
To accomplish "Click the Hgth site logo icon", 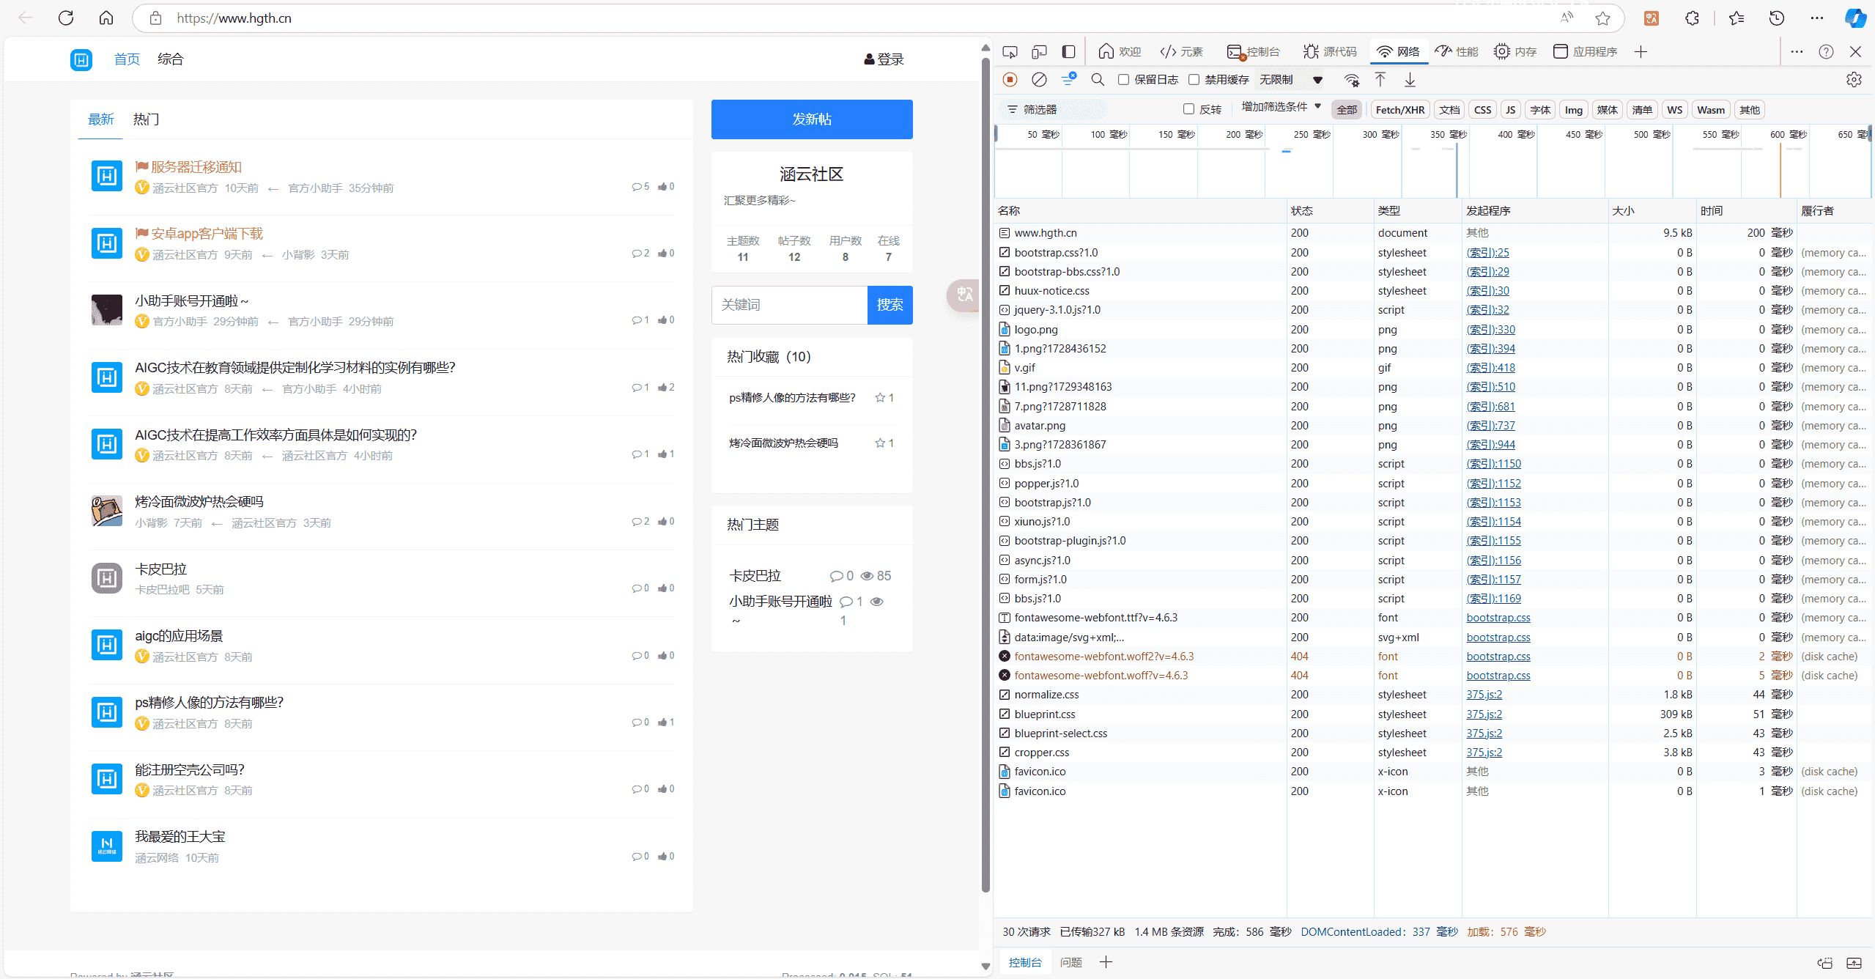I will (81, 59).
